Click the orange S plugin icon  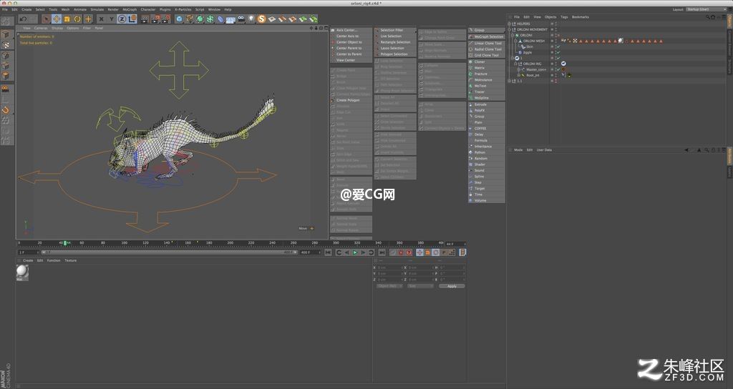[261, 19]
